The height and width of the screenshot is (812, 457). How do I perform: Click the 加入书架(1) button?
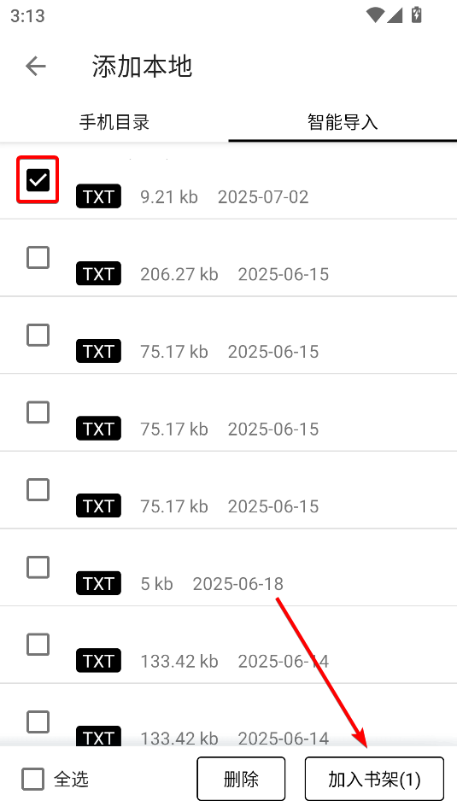pyautogui.click(x=374, y=779)
